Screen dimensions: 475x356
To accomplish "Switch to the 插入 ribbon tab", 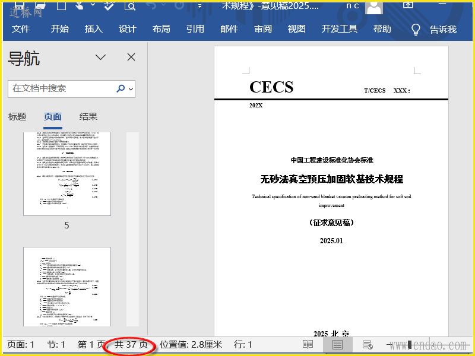I will [94, 29].
